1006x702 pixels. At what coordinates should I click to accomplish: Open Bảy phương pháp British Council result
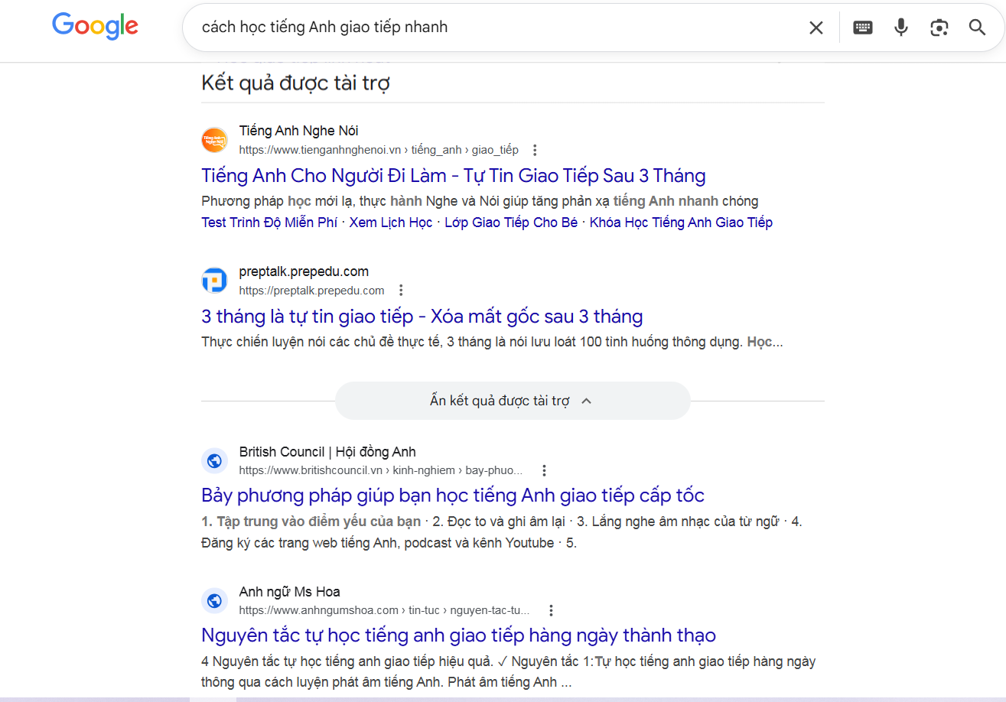(452, 495)
